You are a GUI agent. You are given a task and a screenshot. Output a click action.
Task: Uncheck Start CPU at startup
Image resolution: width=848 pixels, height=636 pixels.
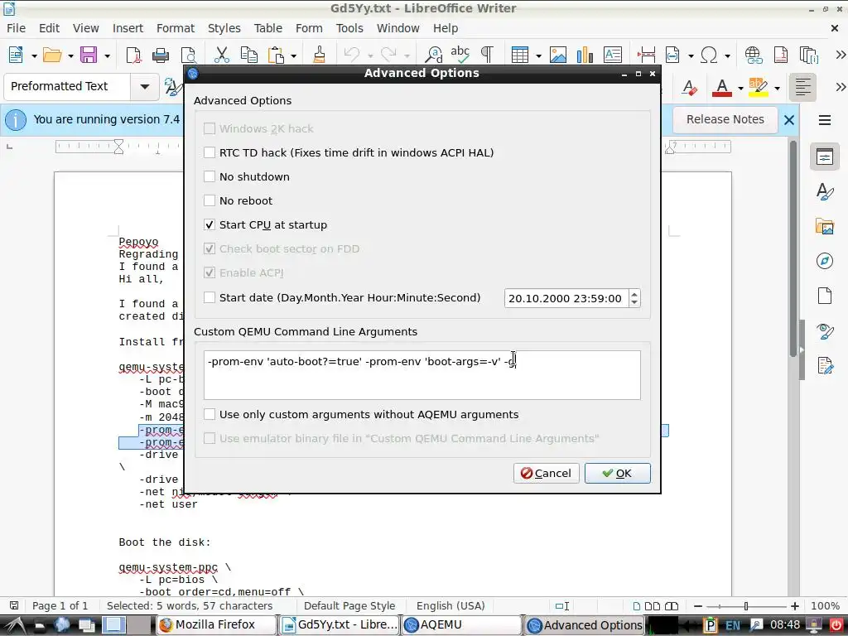(210, 225)
